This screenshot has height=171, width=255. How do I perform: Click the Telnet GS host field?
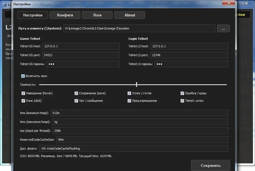[x=81, y=46]
